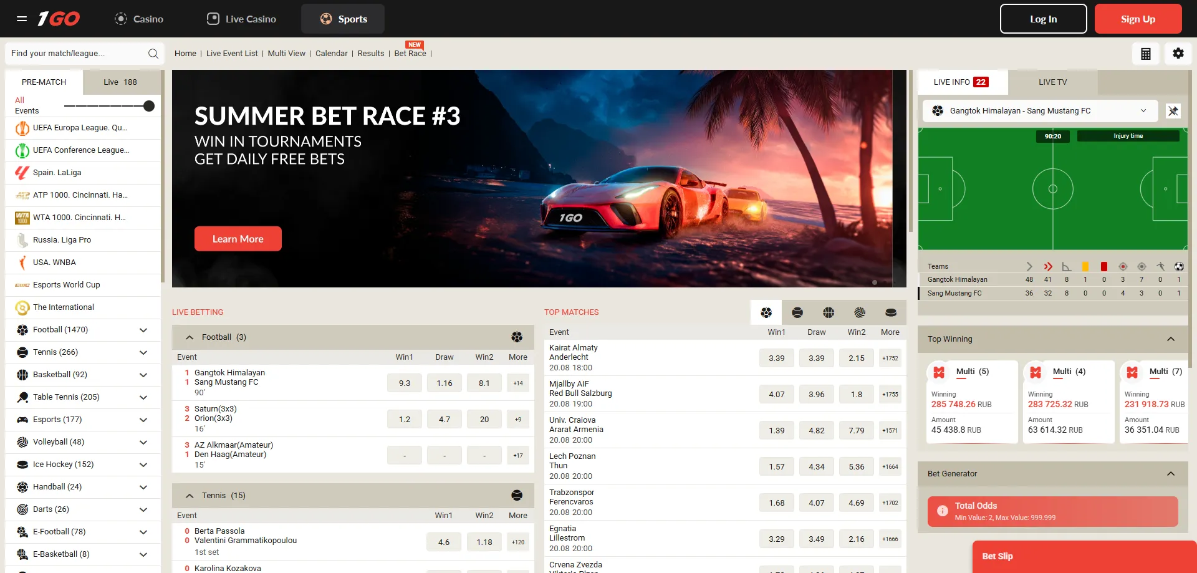Viewport: 1197px width, 573px height.
Task: Click the Sign Up button
Action: pyautogui.click(x=1138, y=19)
